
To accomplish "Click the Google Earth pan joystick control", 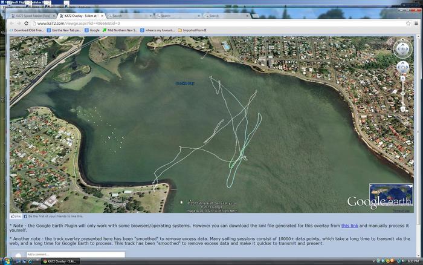I will [402, 68].
